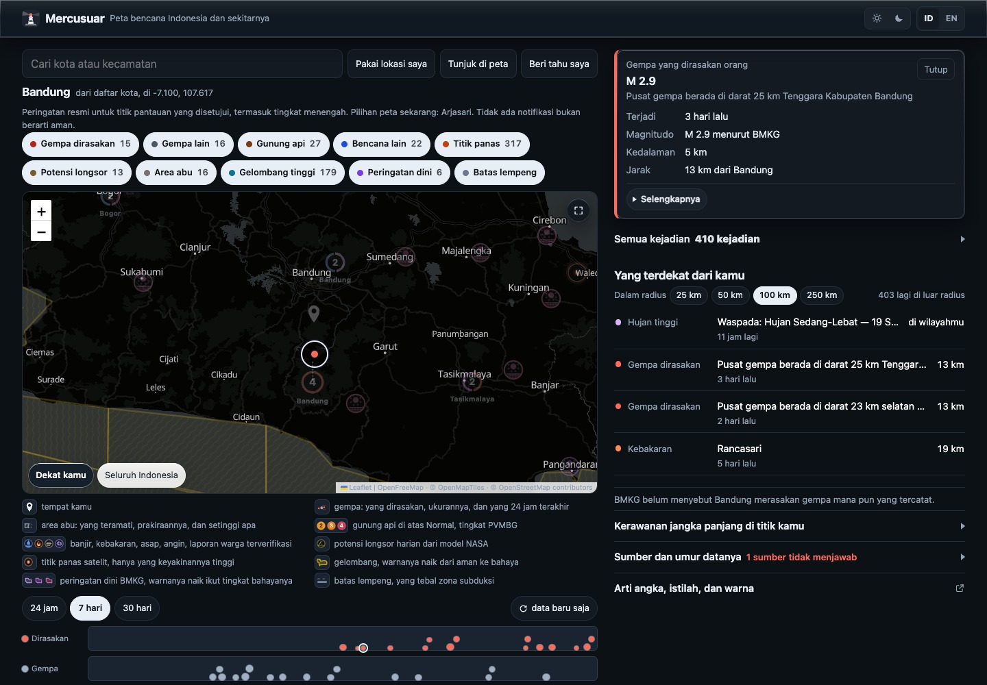This screenshot has width=987, height=685.
Task: Toggle the Titik panas filter
Action: (482, 144)
